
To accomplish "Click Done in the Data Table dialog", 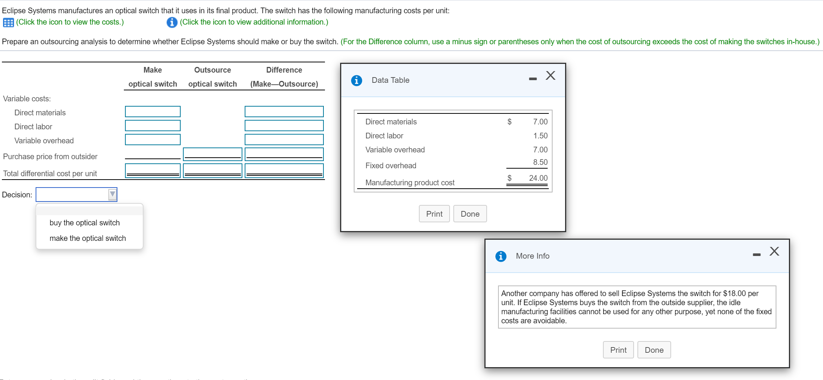I will pyautogui.click(x=470, y=214).
